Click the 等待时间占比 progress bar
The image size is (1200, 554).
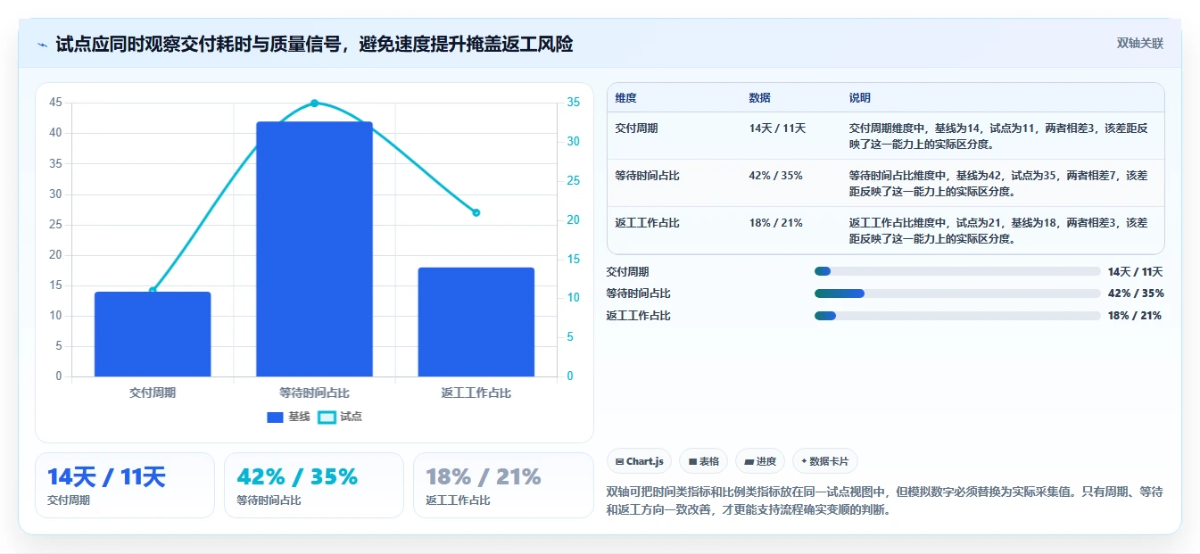tap(957, 294)
